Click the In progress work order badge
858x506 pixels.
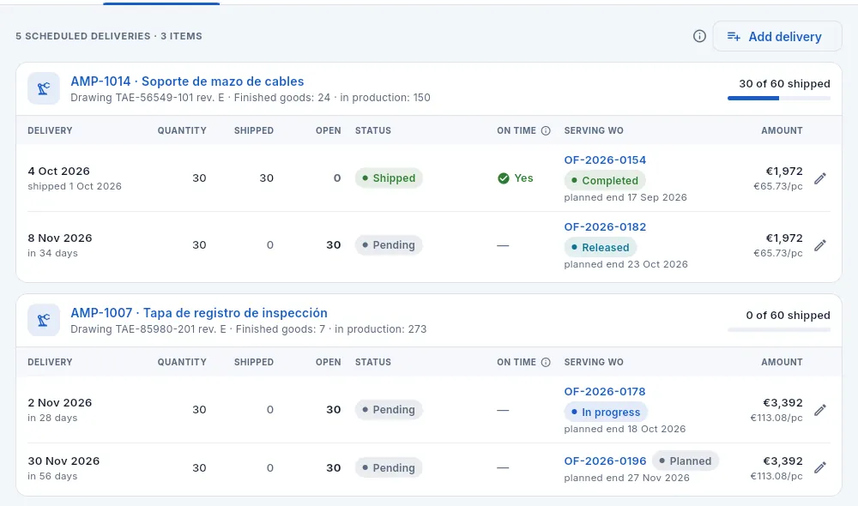606,412
